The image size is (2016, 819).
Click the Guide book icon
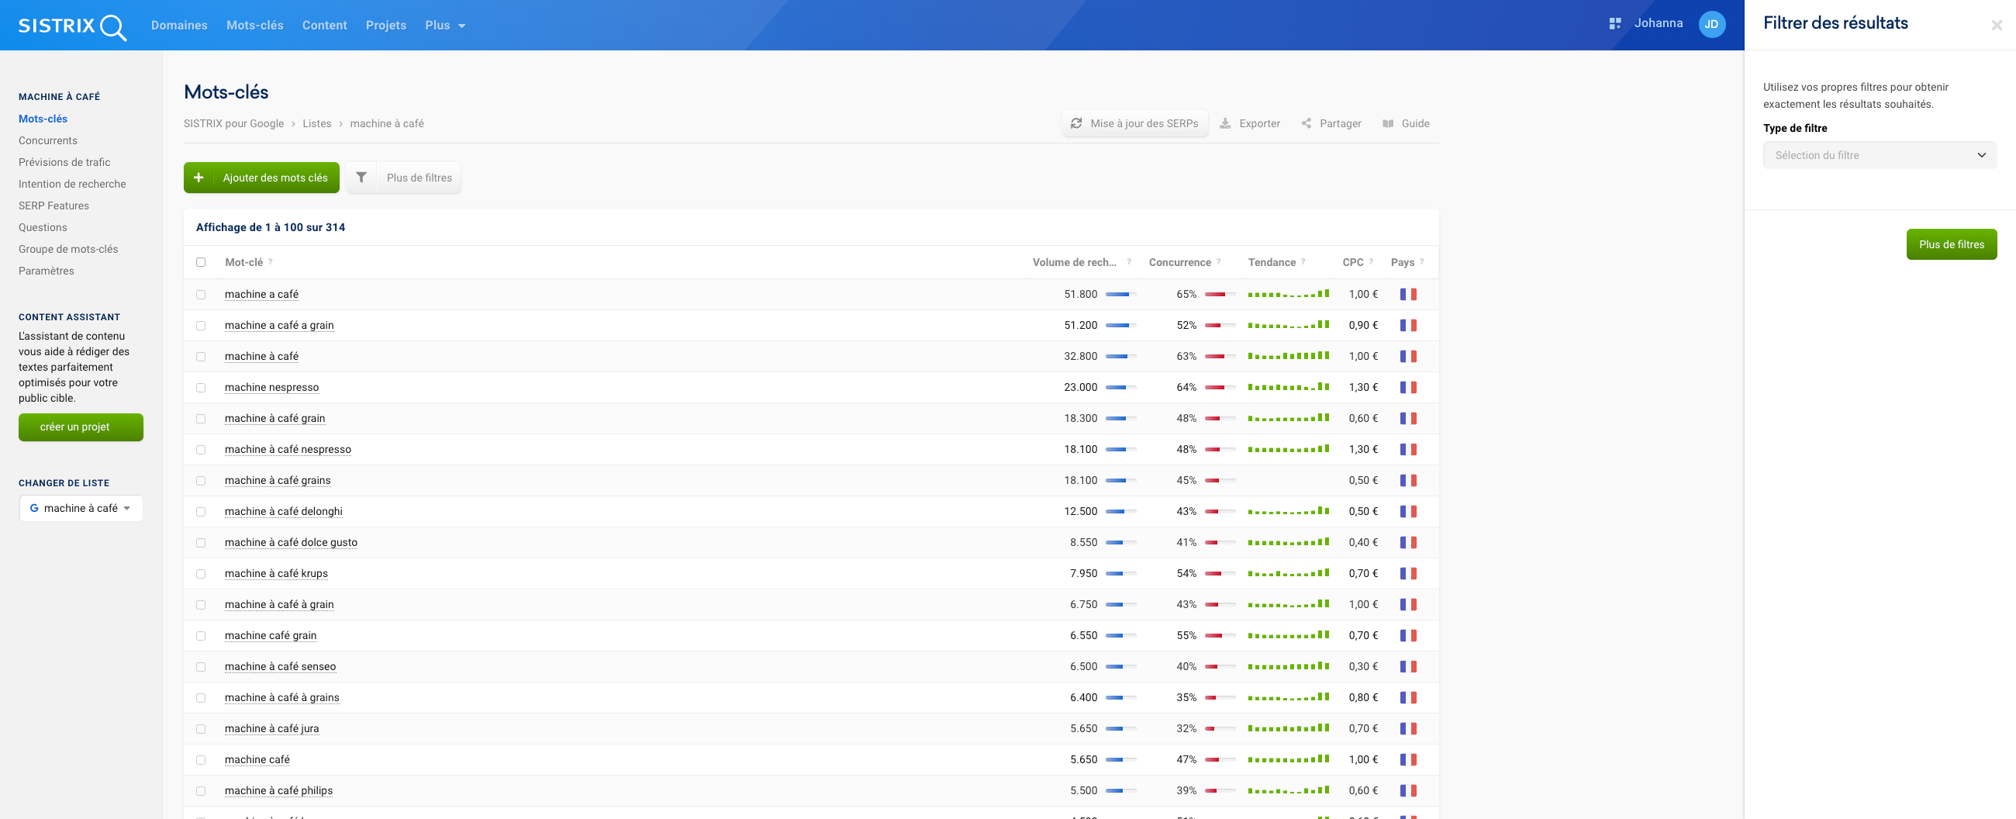(x=1388, y=124)
